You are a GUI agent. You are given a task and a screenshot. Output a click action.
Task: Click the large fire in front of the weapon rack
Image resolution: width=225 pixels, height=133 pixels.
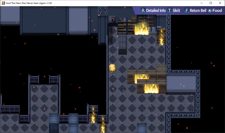[141, 29]
